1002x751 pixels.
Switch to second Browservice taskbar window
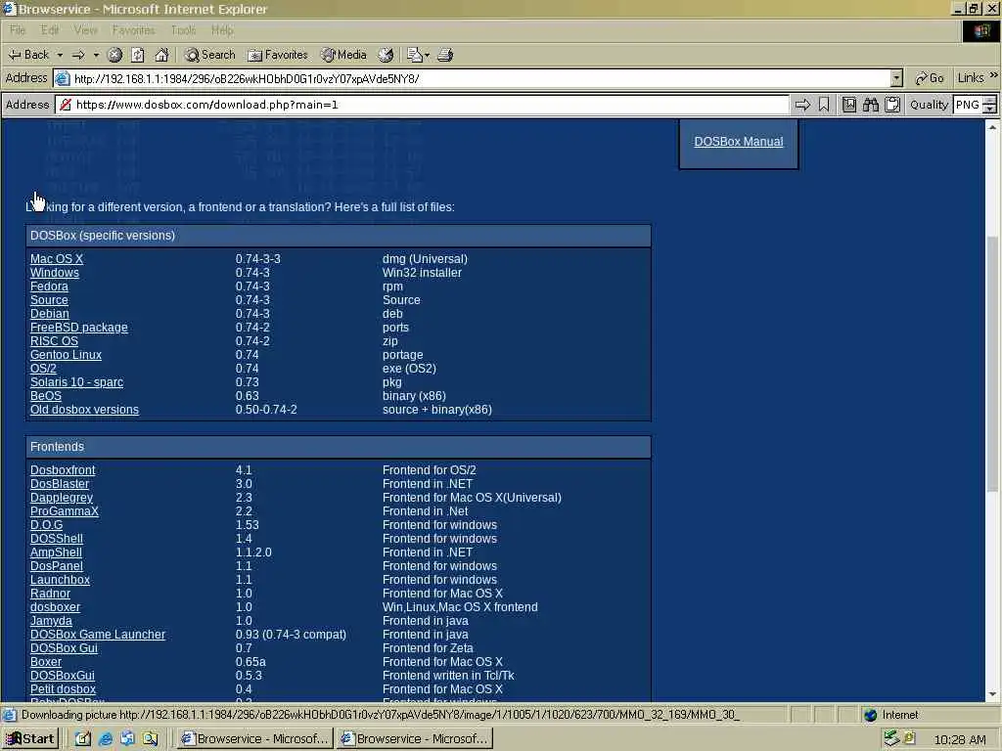tap(415, 739)
